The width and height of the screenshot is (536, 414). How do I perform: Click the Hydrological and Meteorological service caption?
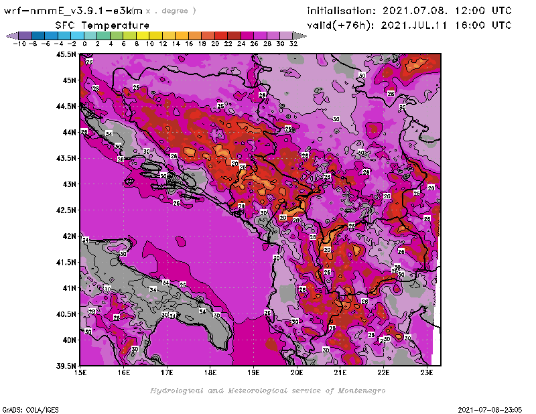[267, 391]
